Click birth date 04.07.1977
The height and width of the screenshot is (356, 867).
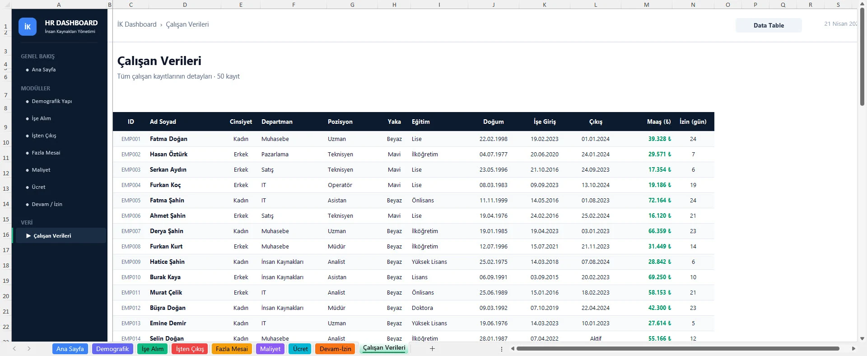coord(494,154)
